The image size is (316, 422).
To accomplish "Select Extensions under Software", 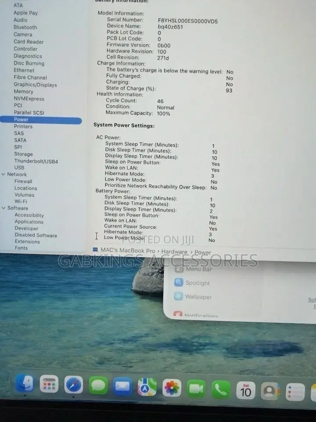I will pyautogui.click(x=27, y=241).
